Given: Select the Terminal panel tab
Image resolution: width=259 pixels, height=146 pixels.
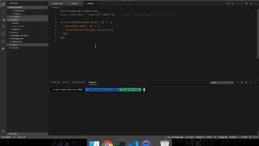Looking at the screenshot, I should [93, 82].
